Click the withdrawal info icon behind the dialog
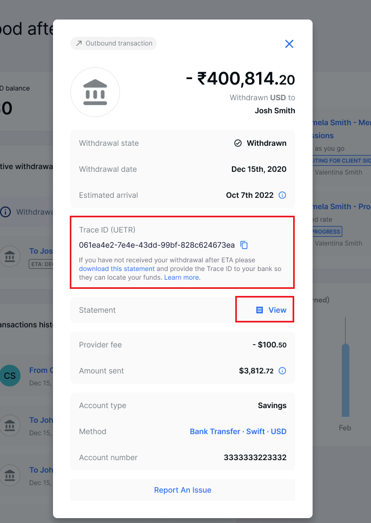Image resolution: width=371 pixels, height=523 pixels. (x=5, y=212)
